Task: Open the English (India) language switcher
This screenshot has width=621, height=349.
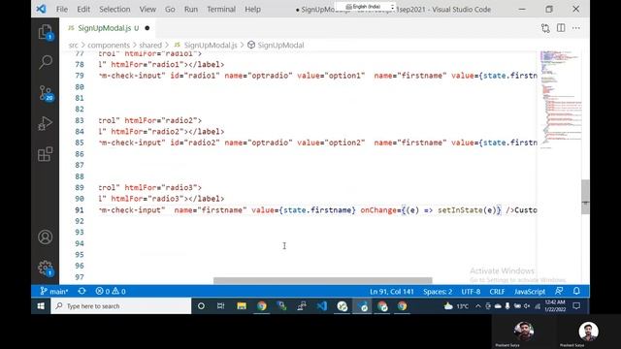Action: pos(365,7)
